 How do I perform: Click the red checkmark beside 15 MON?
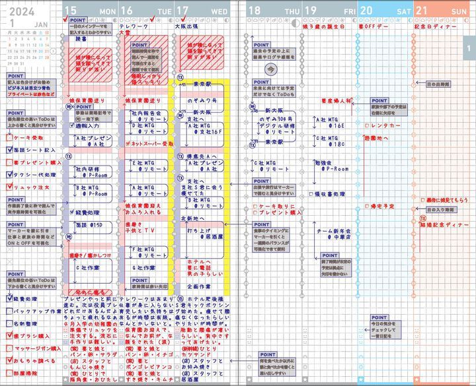click(65, 20)
